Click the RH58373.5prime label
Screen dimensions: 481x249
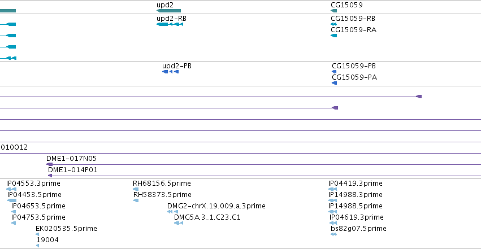[162, 195]
